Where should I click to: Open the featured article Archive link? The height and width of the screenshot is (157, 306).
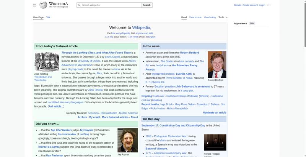pyautogui.click(x=82, y=117)
